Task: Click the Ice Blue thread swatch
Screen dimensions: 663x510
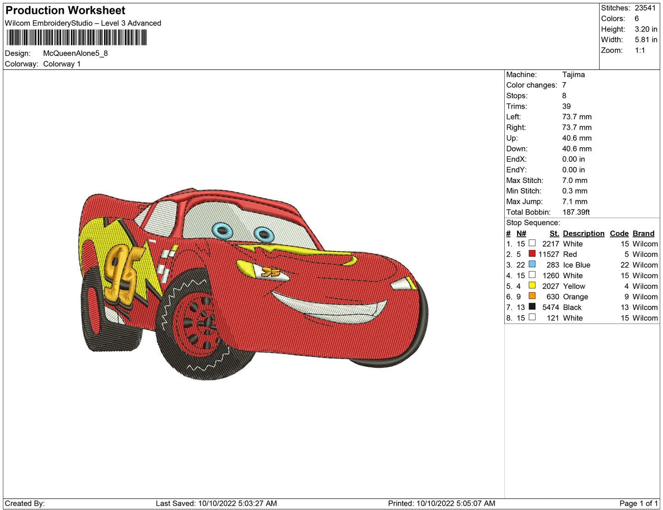Action: coord(532,264)
